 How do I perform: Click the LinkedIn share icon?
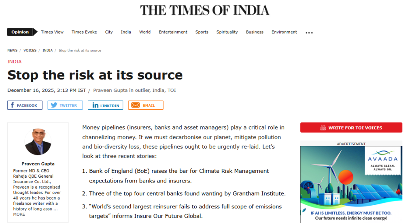pos(96,105)
